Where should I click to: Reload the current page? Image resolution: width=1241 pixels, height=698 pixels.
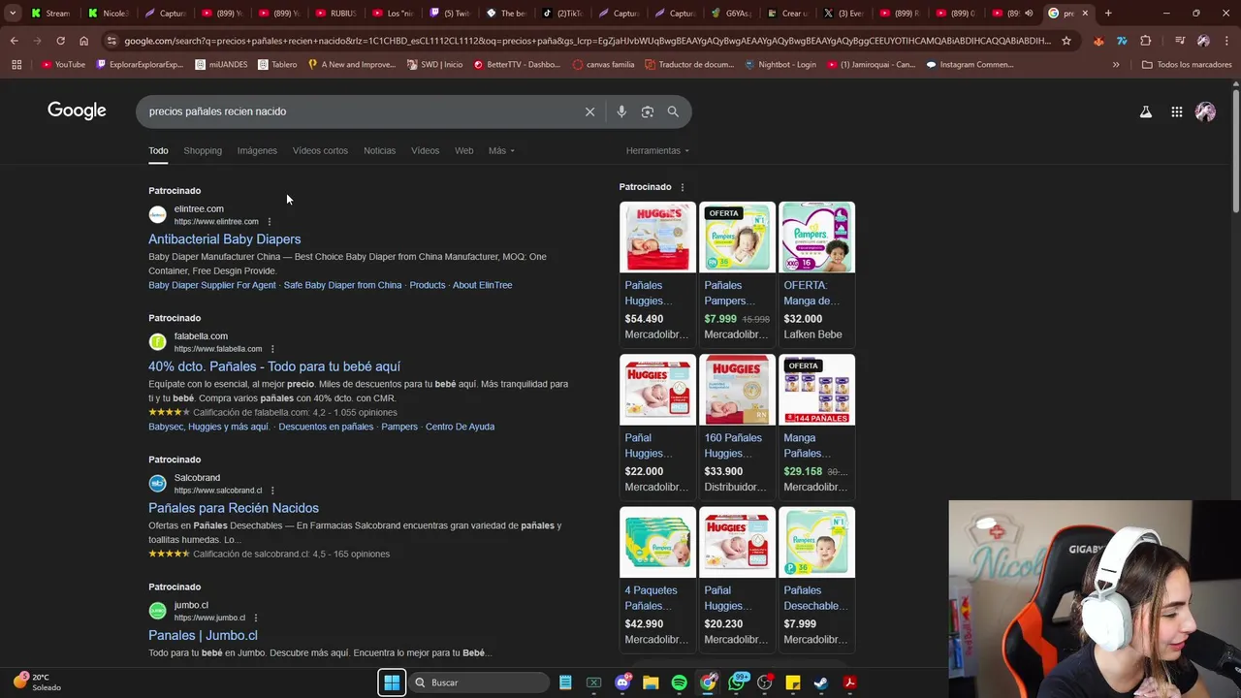(60, 41)
